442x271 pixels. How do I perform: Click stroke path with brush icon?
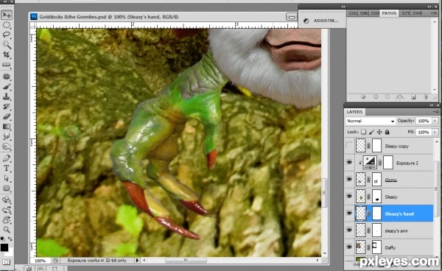point(376,97)
